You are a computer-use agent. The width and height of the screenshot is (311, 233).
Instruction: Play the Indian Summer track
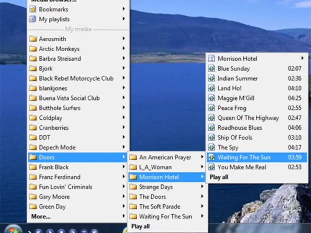point(257,78)
